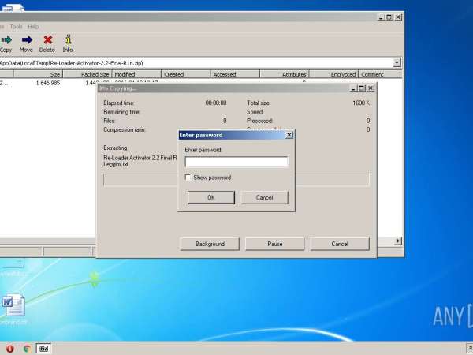This screenshot has width=473, height=355.
Task: Click the archive path address field
Action: [x=196, y=63]
